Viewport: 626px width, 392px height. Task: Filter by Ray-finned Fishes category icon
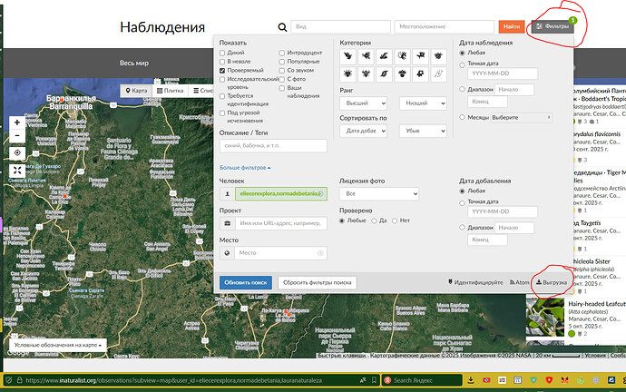(420, 56)
